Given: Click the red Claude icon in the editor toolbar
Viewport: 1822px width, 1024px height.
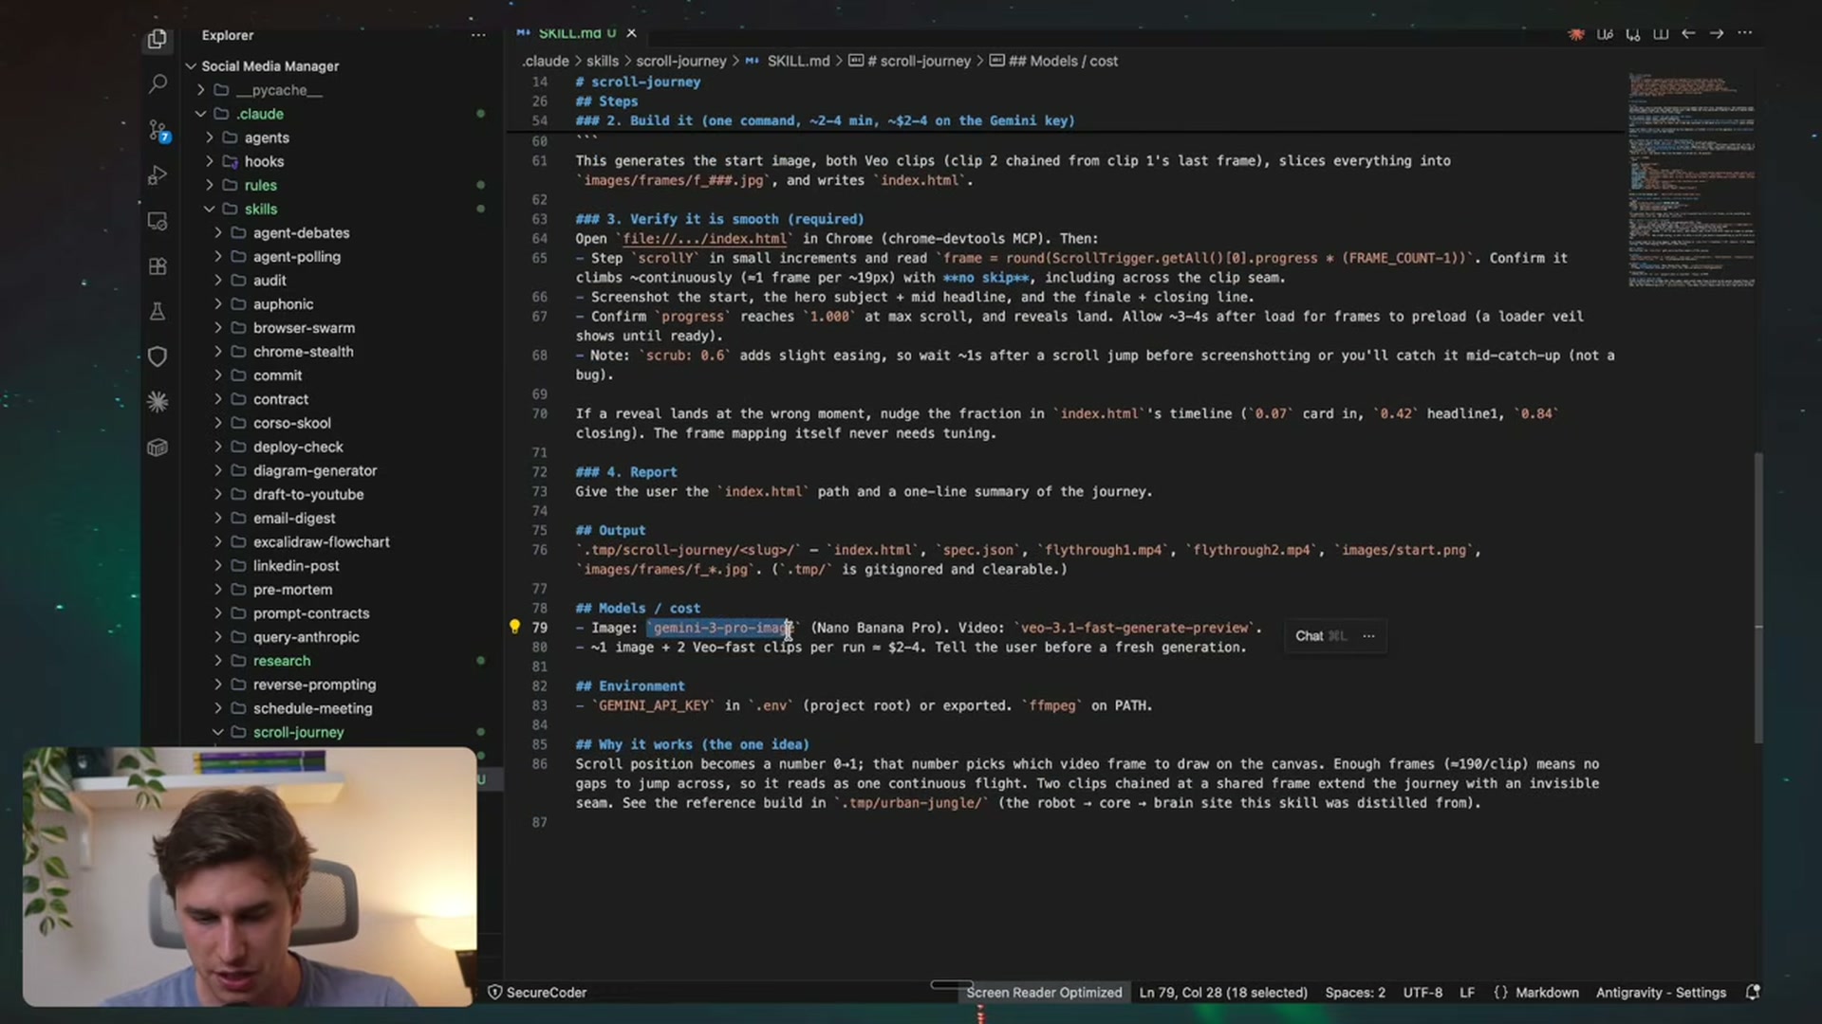Looking at the screenshot, I should tap(1576, 34).
